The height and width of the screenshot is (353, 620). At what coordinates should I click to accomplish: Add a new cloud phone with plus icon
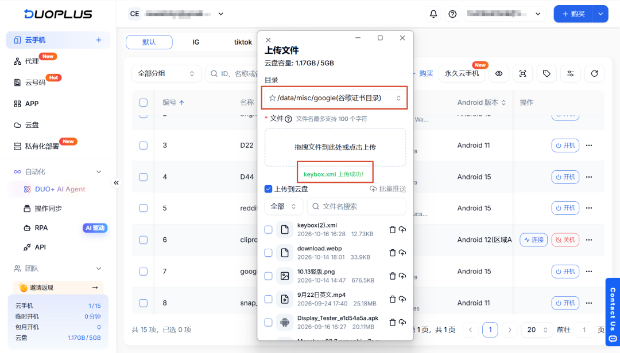click(x=99, y=40)
